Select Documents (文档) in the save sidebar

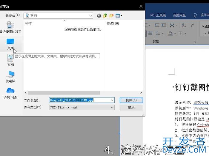coord(10,60)
